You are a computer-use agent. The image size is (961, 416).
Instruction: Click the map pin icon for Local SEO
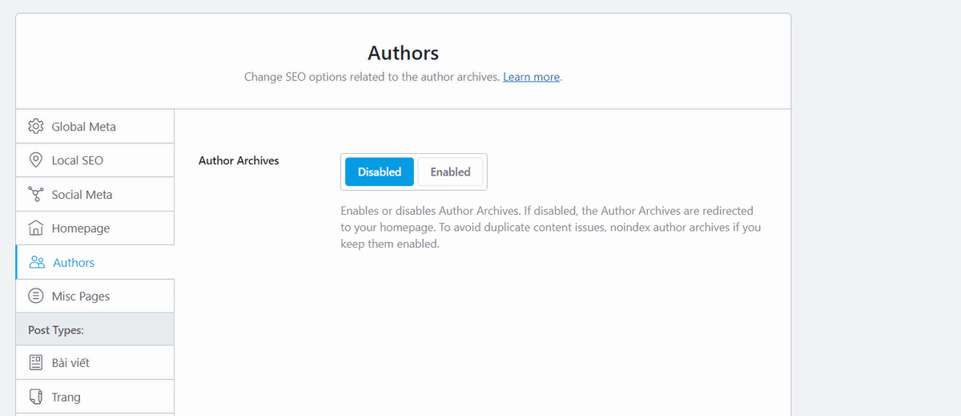35,160
